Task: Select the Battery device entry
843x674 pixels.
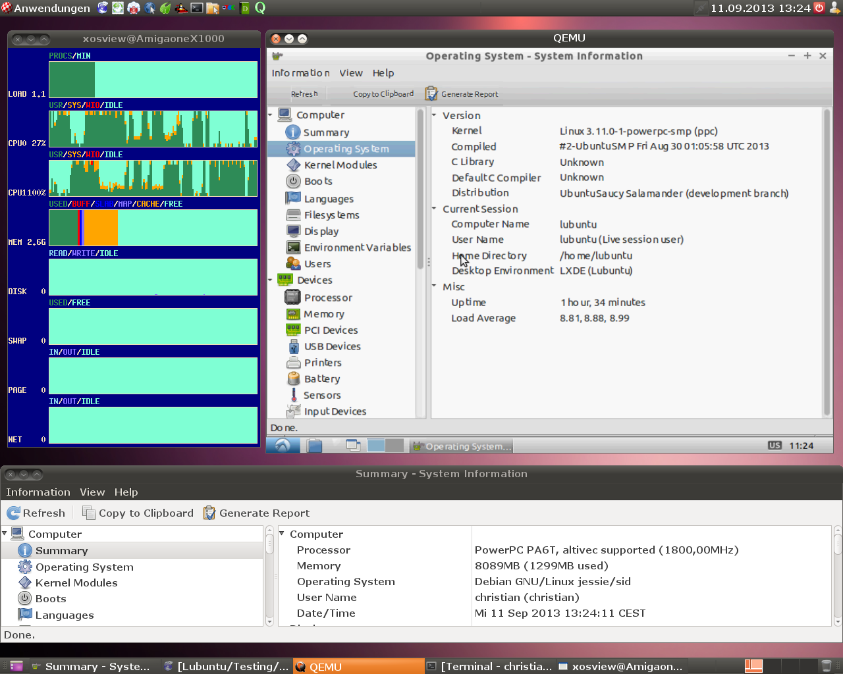Action: click(x=321, y=379)
